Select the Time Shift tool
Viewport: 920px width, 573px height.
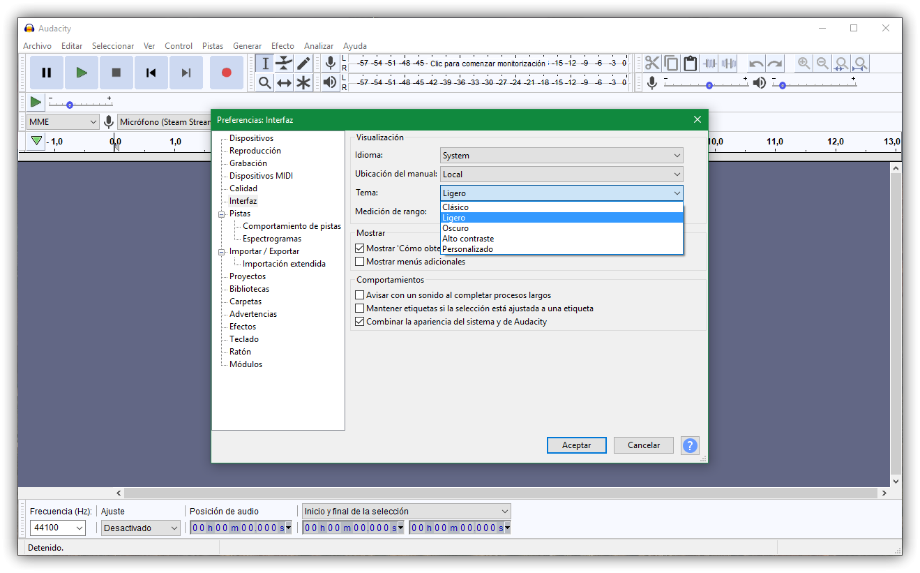284,83
